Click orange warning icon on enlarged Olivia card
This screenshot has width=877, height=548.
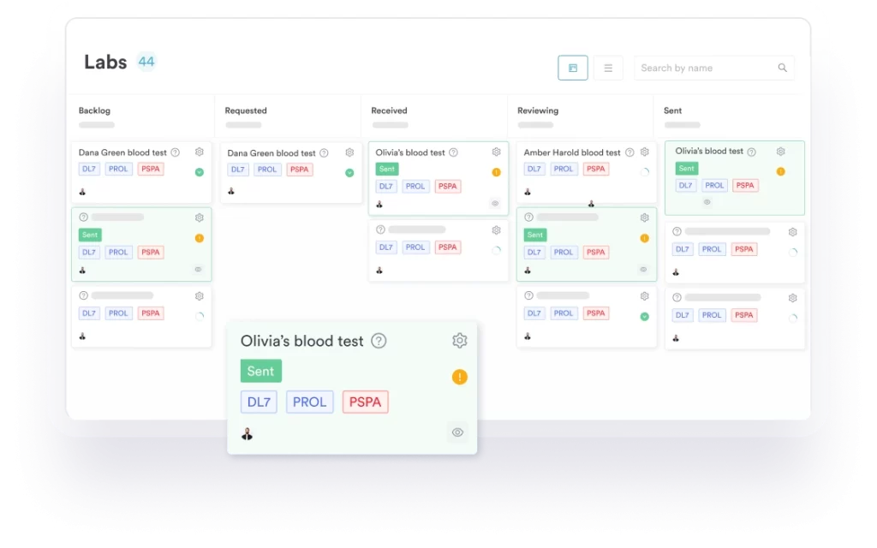(x=460, y=377)
